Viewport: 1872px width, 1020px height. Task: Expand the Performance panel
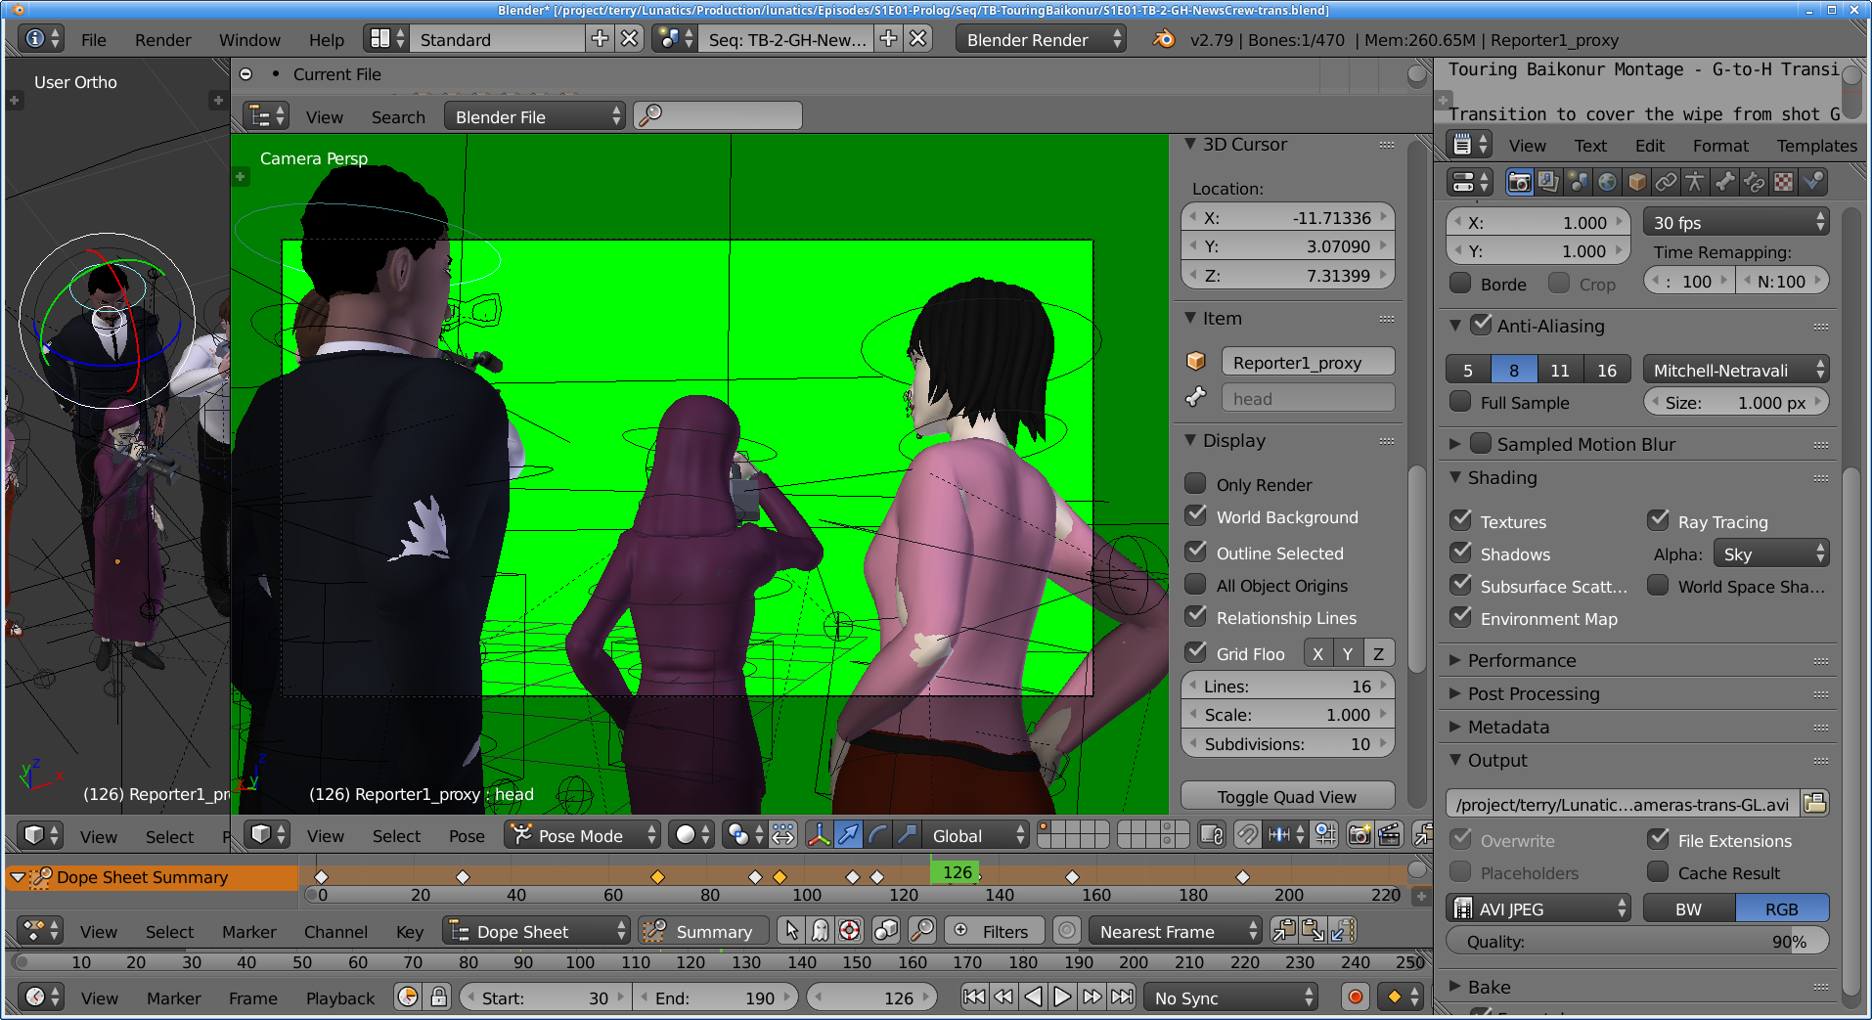click(1521, 660)
